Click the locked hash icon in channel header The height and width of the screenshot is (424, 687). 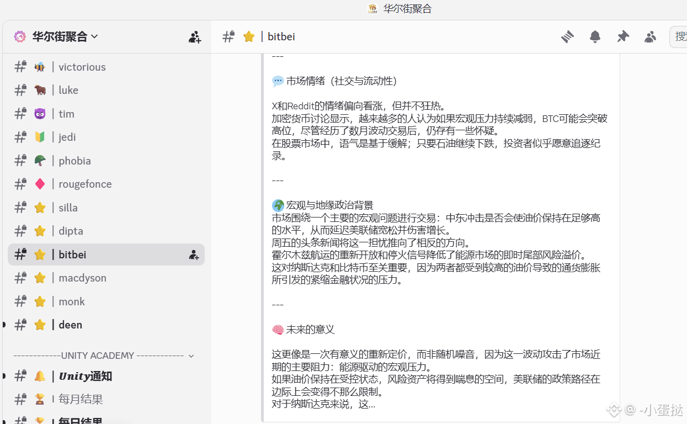point(228,36)
